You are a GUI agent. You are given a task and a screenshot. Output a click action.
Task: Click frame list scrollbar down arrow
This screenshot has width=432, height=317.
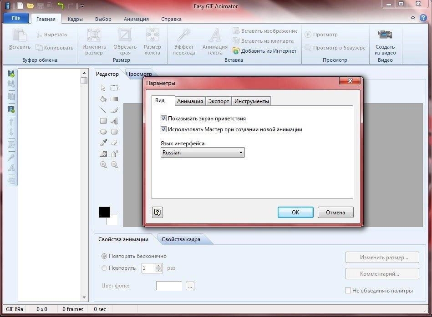84,297
